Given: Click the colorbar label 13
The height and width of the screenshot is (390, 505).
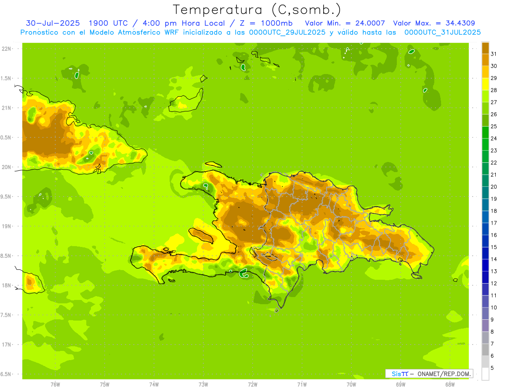Looking at the screenshot, I should pyautogui.click(x=494, y=271).
